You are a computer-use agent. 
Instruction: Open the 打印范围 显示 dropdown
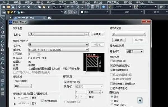tap(23, 86)
